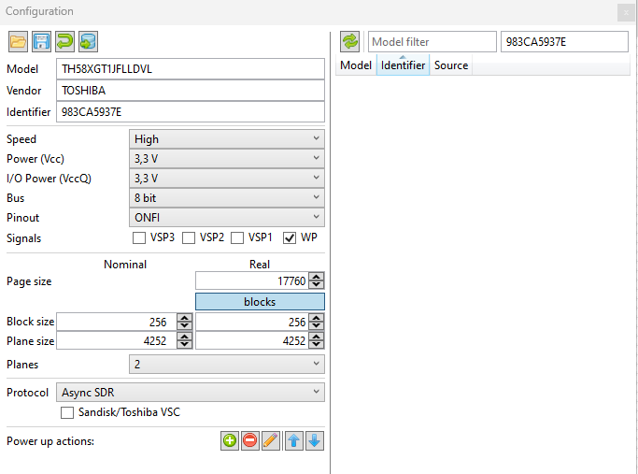This screenshot has width=638, height=474.
Task: Click the nominal Plane size number field
Action: 117,341
